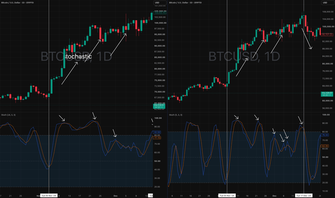Screen dimensions: 335x198
Task: Open the USD currency selector on left chart
Action: click(160, 3)
